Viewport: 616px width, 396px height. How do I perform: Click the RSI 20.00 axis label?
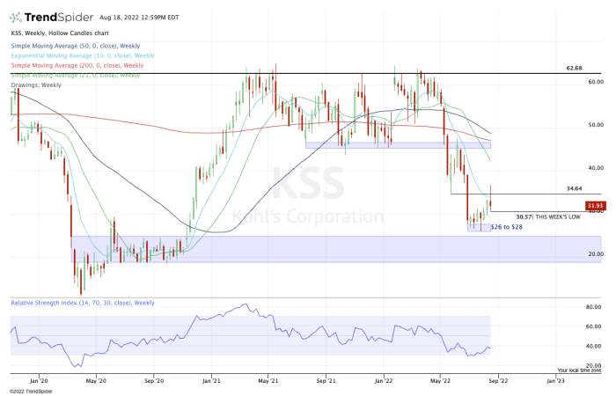[x=594, y=366]
